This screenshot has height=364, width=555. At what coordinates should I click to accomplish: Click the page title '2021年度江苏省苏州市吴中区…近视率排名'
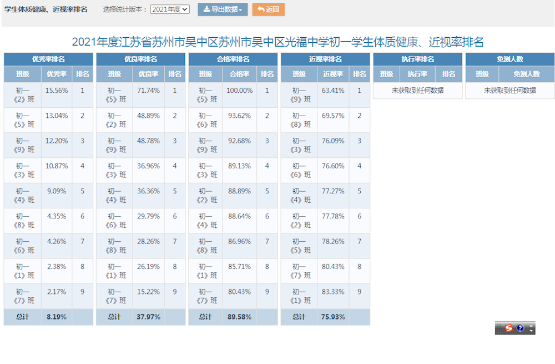point(278,42)
